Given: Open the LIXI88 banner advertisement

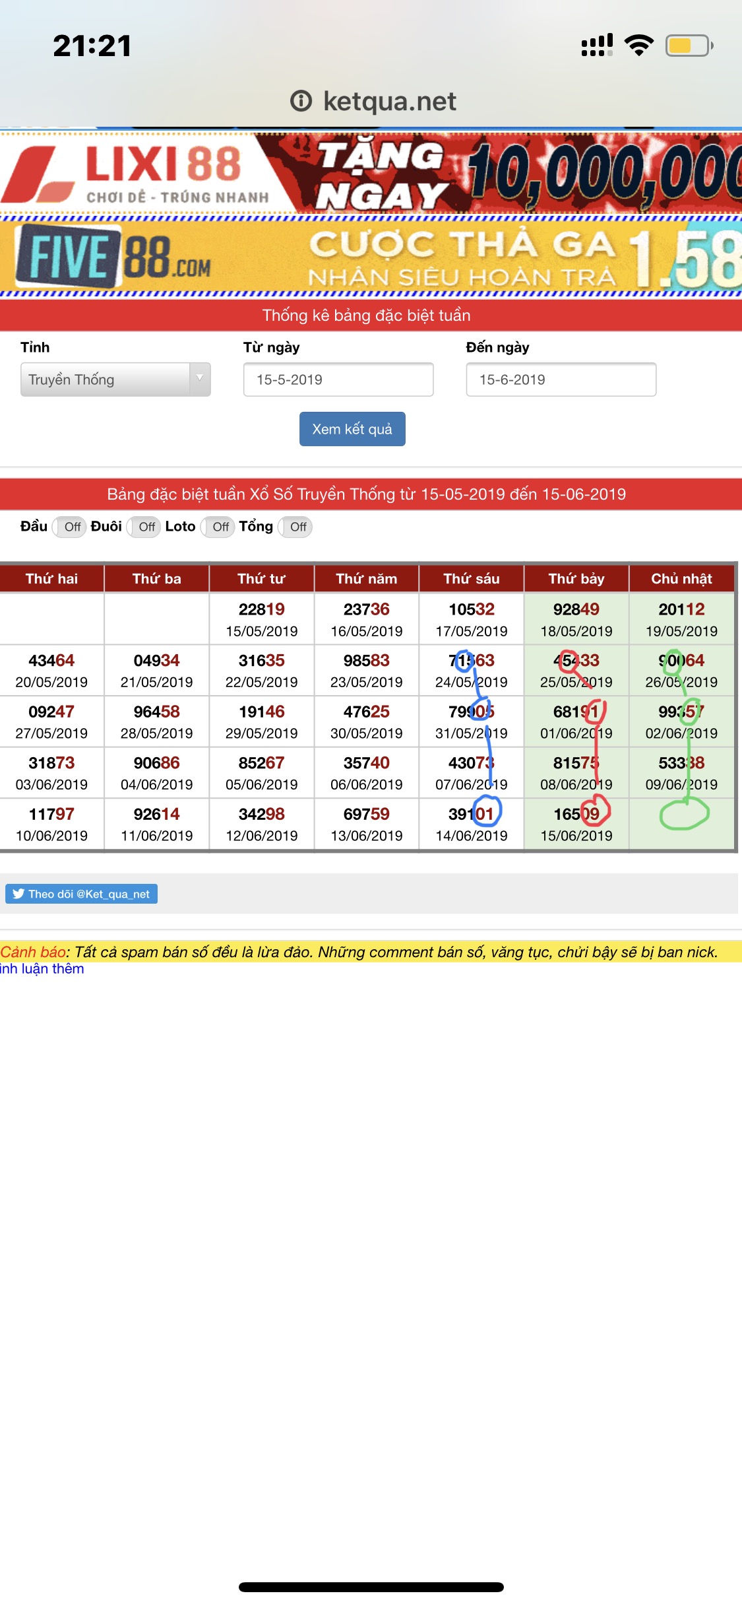Looking at the screenshot, I should pos(371,173).
